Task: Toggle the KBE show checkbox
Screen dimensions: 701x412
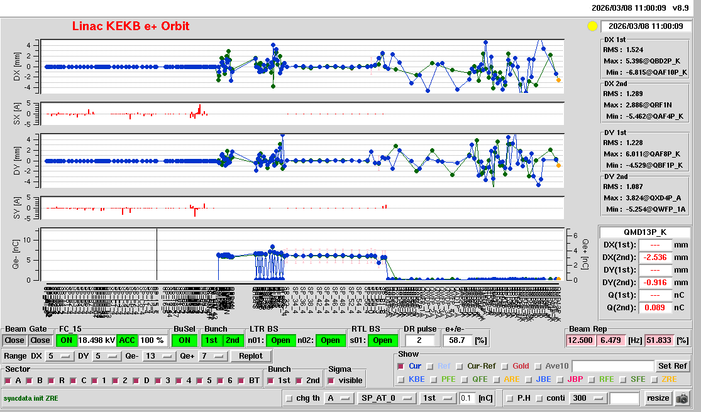Action: coord(401,379)
